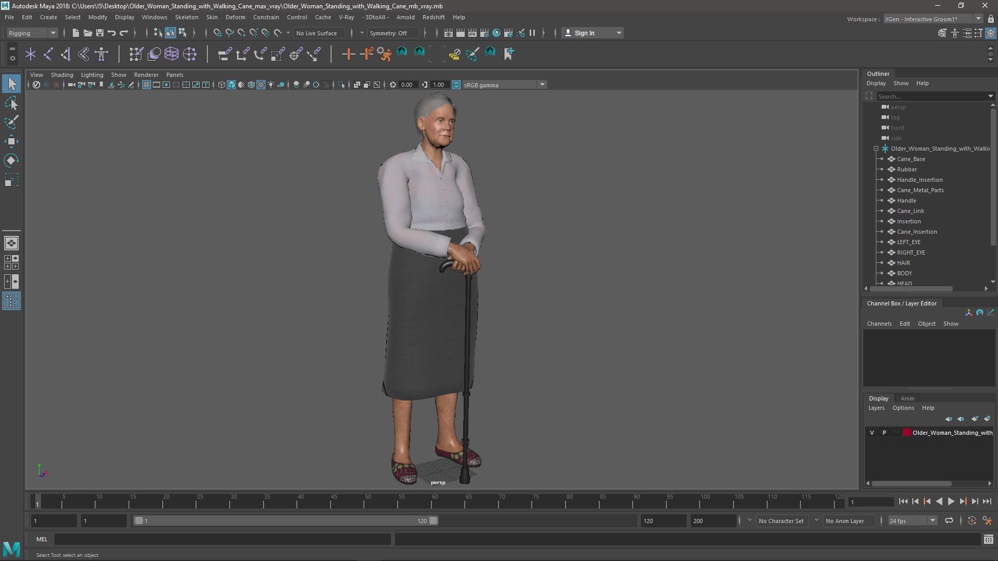The image size is (998, 561).
Task: Open the Script Editor icon
Action: click(989, 540)
